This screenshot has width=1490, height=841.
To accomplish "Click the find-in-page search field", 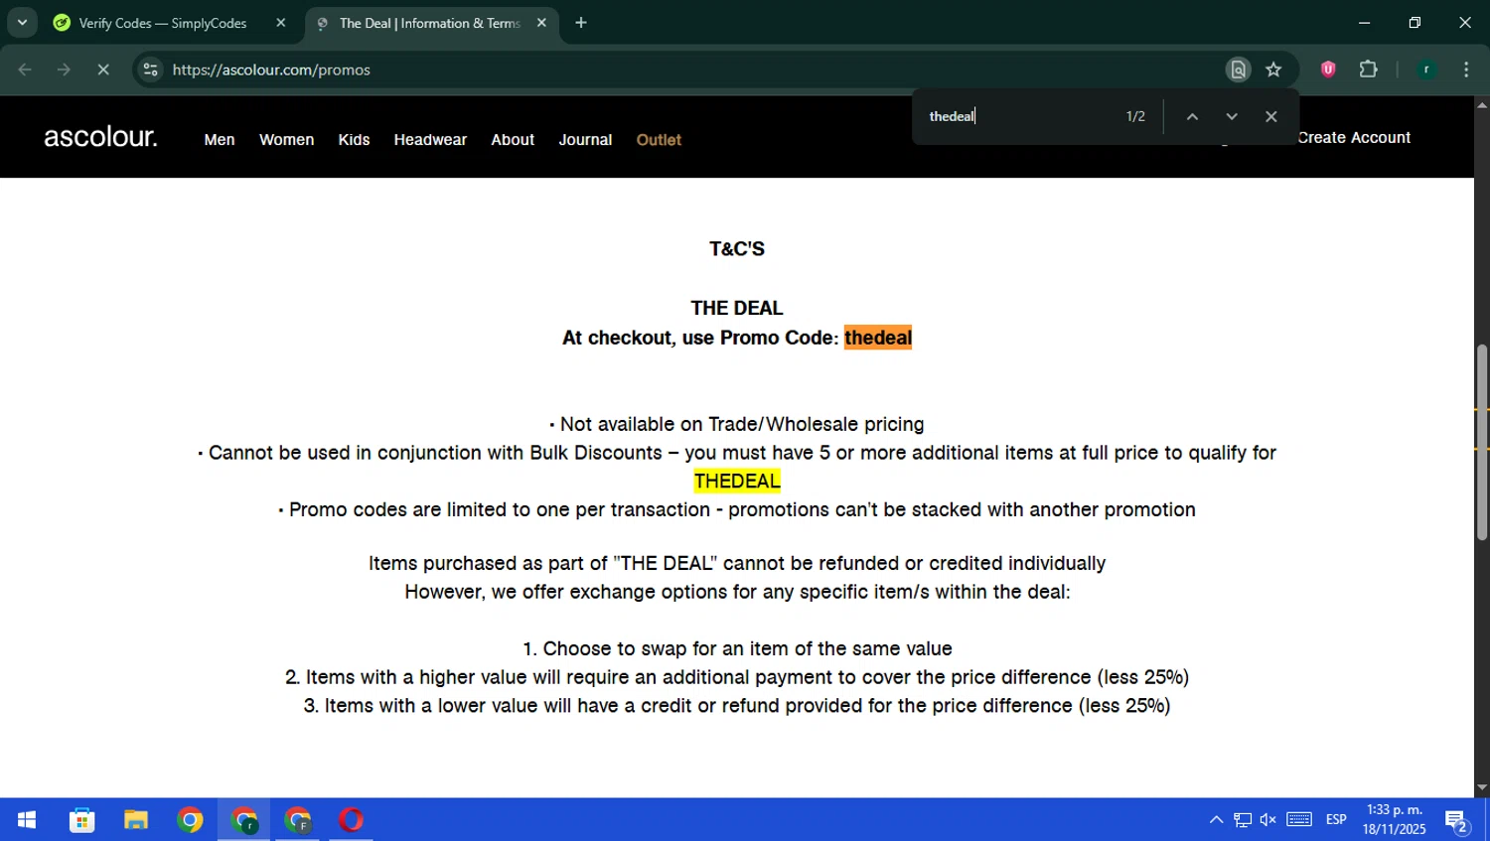I will click(1018, 116).
